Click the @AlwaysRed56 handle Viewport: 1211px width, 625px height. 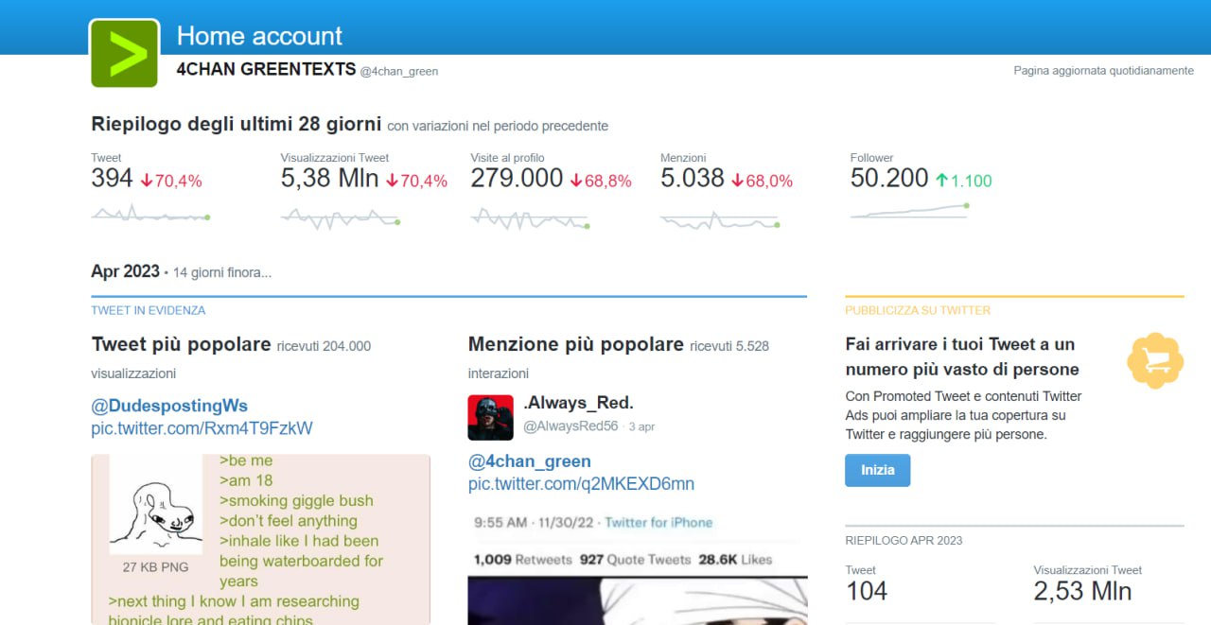point(570,426)
